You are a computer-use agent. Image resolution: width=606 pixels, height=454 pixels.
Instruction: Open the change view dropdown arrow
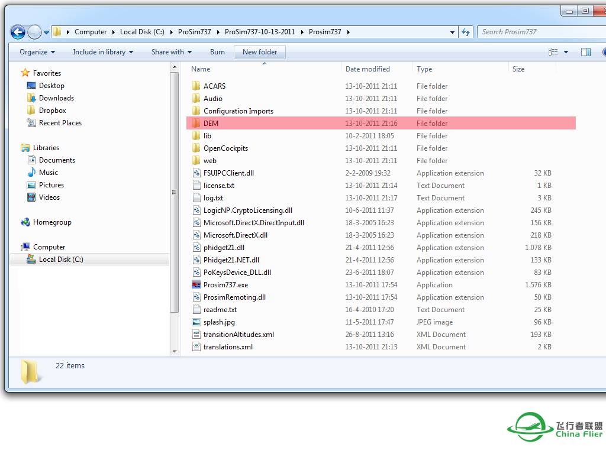point(566,52)
